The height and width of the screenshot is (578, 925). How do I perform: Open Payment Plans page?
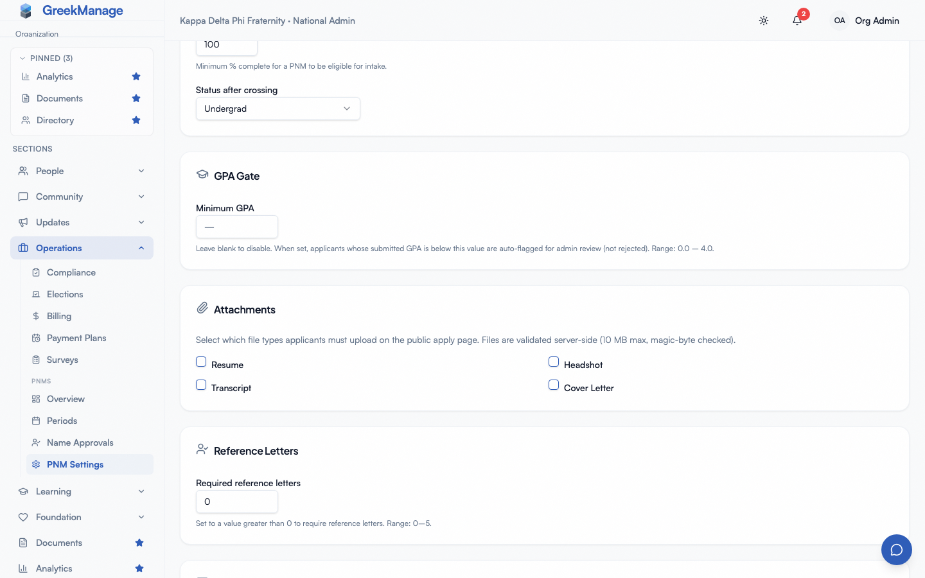90,338
